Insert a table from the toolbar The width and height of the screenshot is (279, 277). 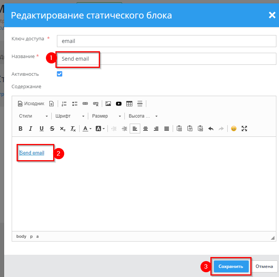tap(129, 104)
